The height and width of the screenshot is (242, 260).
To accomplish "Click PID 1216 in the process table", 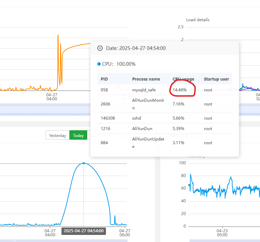I will click(x=105, y=129).
